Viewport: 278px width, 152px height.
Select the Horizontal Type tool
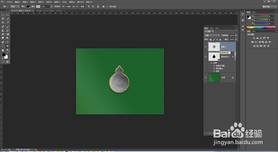(x=8, y=42)
